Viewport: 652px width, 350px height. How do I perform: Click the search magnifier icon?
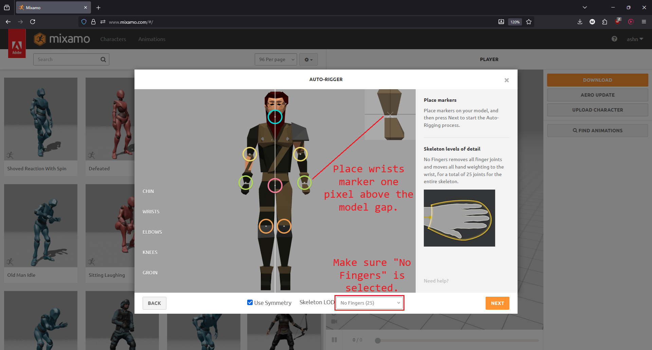tap(103, 60)
